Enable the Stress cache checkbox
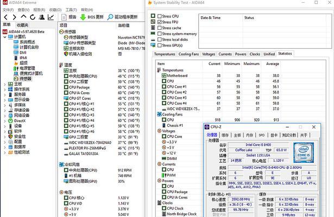 (x=160, y=28)
